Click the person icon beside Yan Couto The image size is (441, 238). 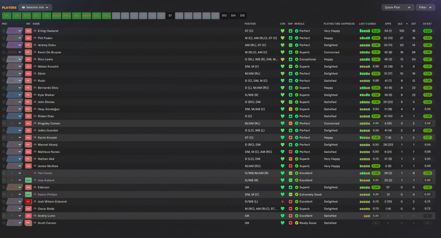tap(35, 173)
